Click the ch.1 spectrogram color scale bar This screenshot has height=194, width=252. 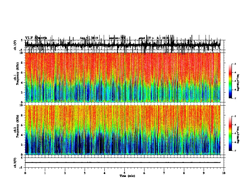230,81
